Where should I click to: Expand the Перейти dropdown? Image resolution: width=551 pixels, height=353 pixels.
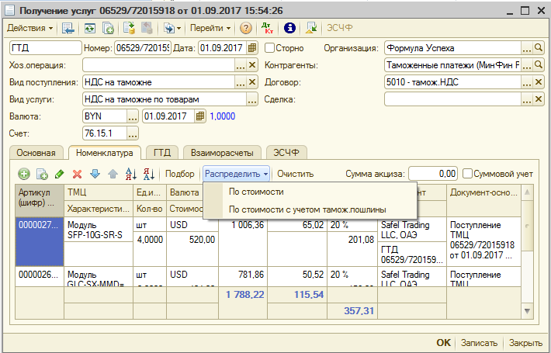[x=210, y=28]
